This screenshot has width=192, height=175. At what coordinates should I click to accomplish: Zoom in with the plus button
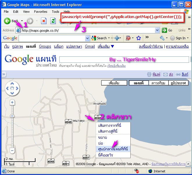point(12,102)
